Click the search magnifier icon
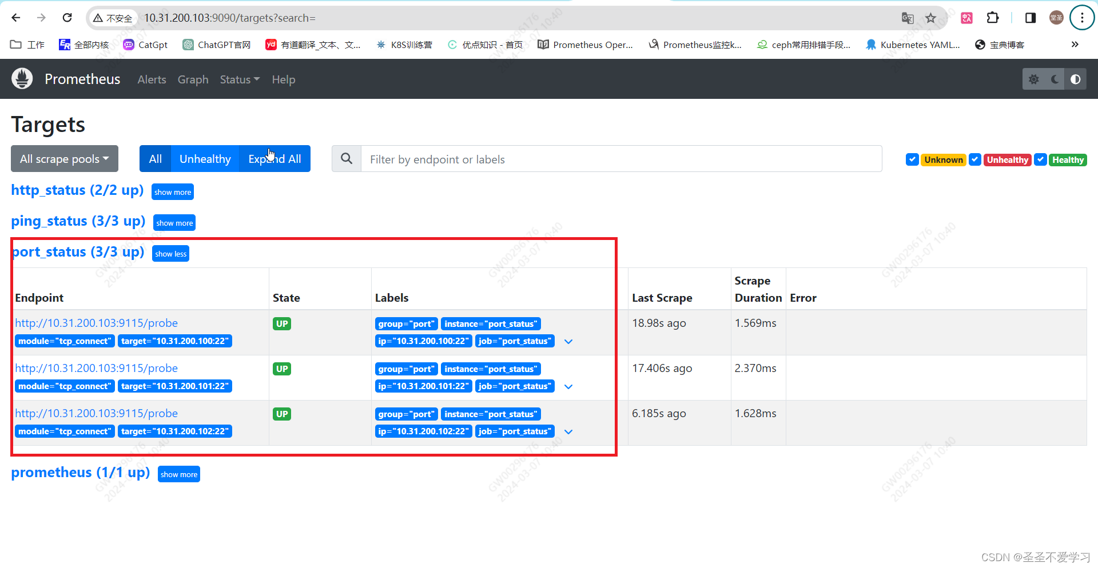The width and height of the screenshot is (1098, 568). click(x=347, y=159)
